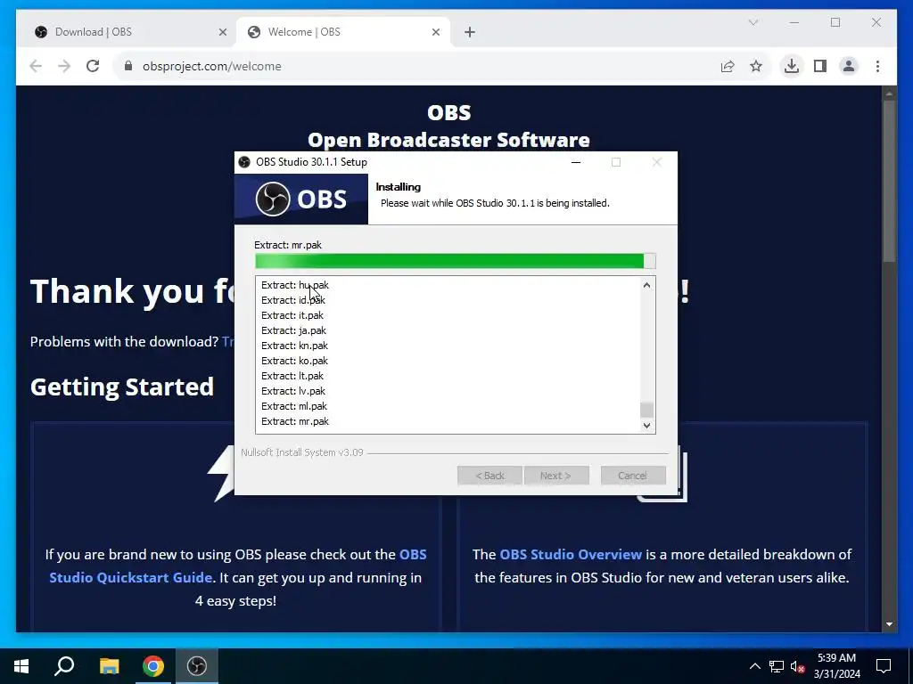Image resolution: width=913 pixels, height=684 pixels.
Task: Open Chrome downloads tray
Action: click(x=792, y=66)
